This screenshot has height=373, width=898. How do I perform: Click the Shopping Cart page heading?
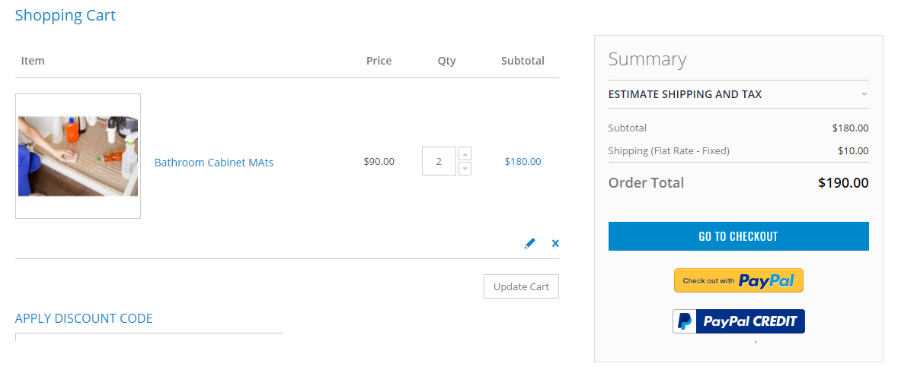[x=66, y=15]
